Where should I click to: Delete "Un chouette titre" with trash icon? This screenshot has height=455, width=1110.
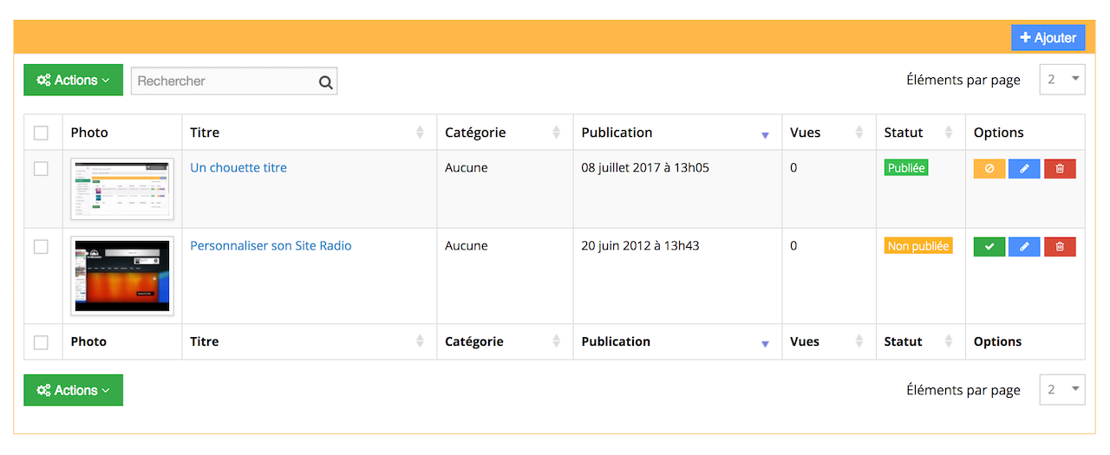[x=1060, y=169]
